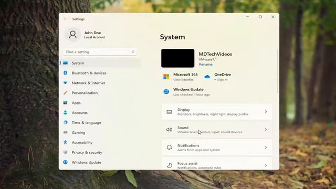336x189 pixels.
Task: Open the Sound settings label
Action: (x=183, y=128)
